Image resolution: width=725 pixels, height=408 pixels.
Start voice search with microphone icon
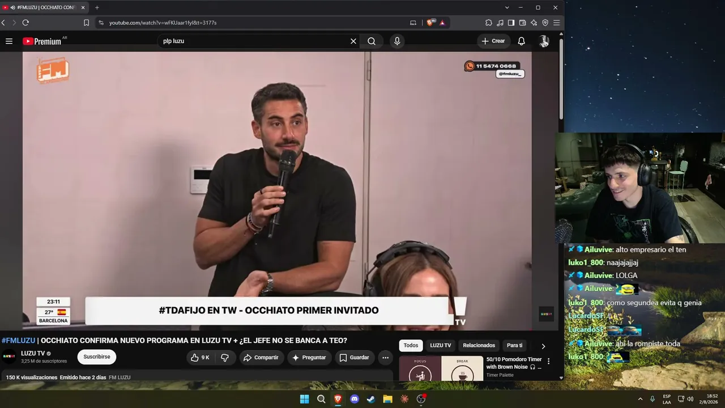click(397, 41)
